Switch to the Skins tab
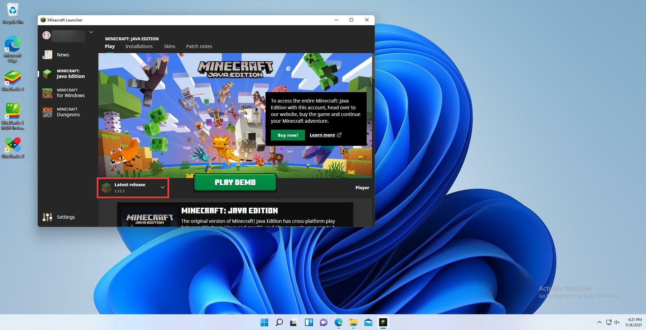 170,46
